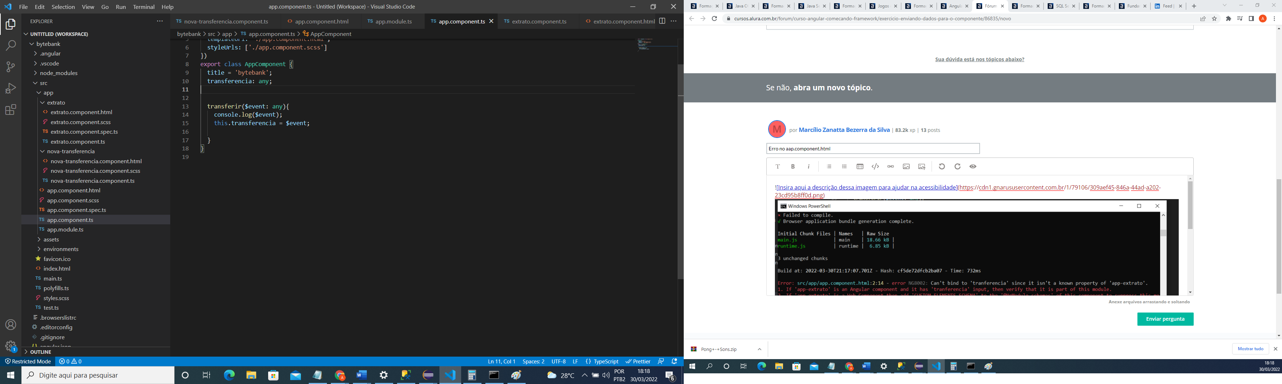Click VS Code editor vertical scrollbar

680,171
